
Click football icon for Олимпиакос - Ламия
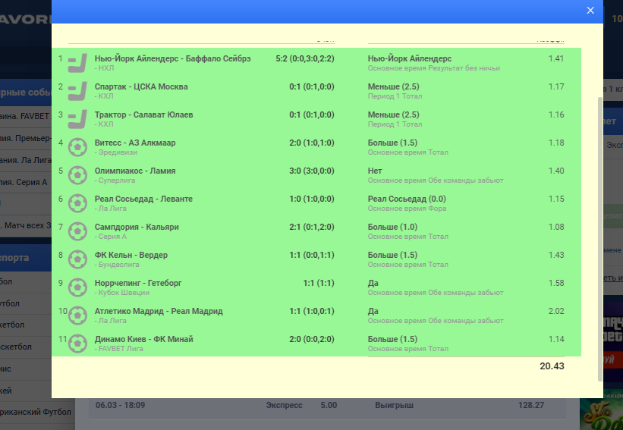[77, 175]
